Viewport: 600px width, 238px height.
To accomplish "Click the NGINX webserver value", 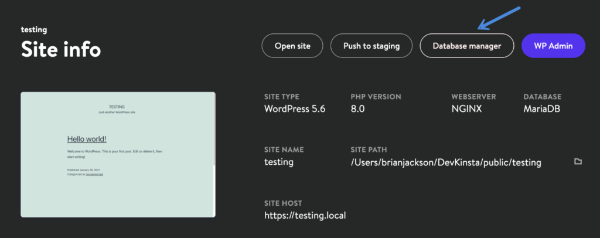I will (466, 109).
